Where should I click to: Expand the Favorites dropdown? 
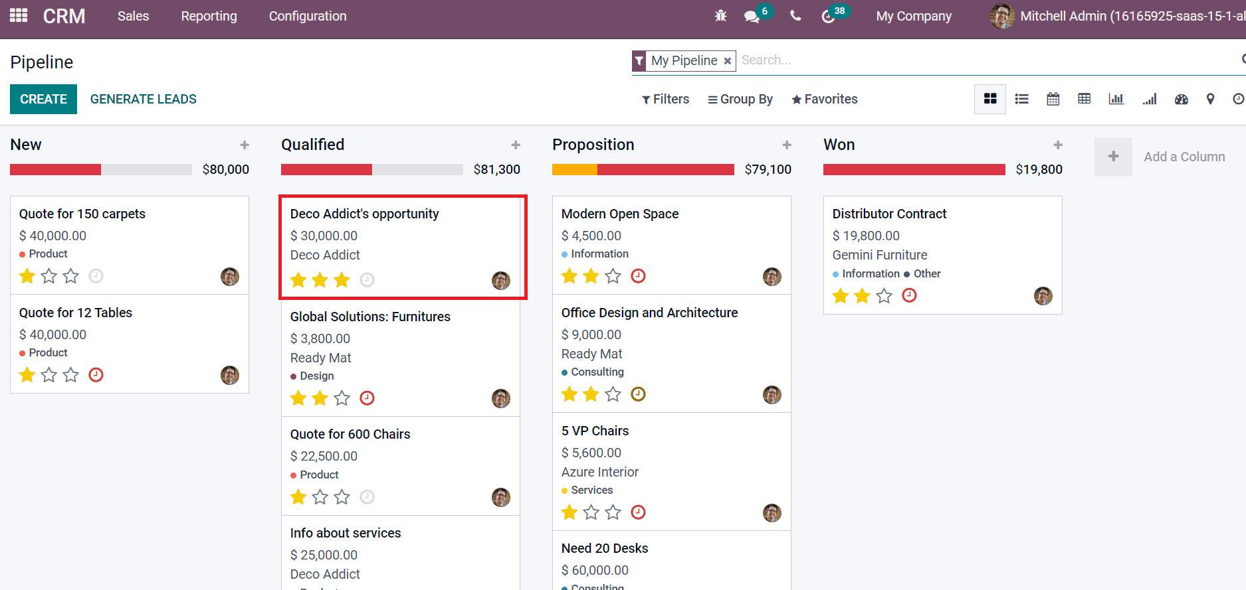pyautogui.click(x=825, y=99)
